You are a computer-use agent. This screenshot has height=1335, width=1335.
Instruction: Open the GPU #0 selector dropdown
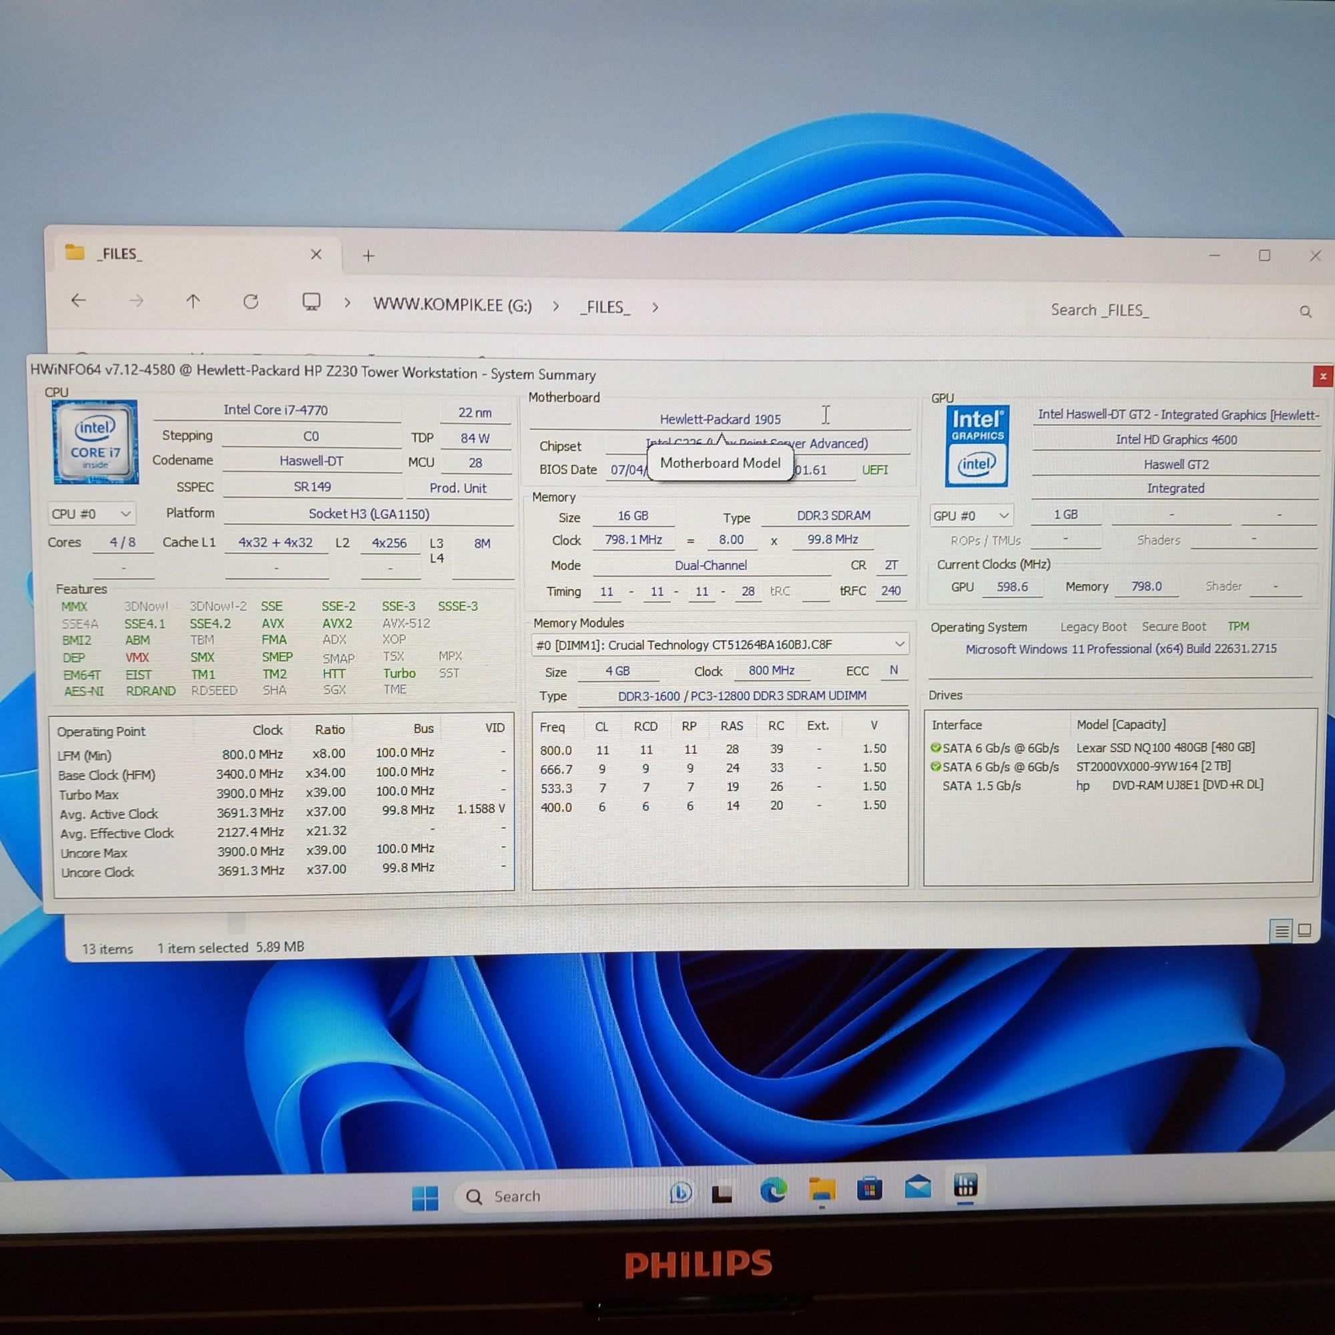(x=971, y=516)
